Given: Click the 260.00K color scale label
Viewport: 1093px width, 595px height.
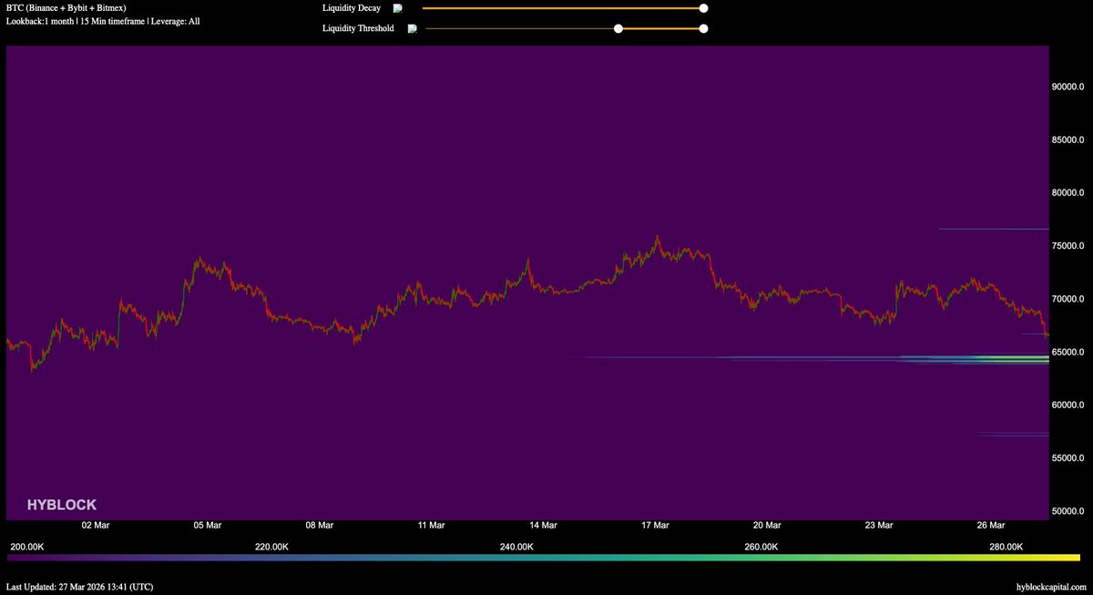Looking at the screenshot, I should point(761,547).
